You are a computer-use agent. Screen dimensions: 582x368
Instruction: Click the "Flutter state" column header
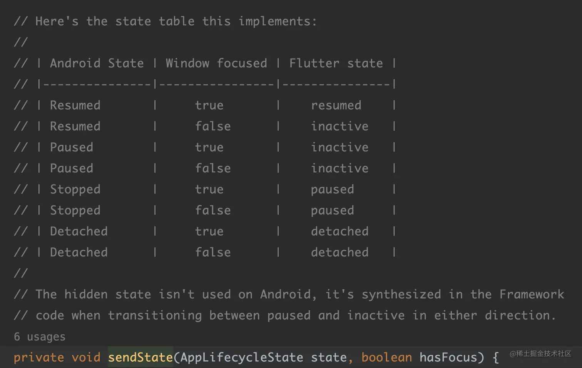(x=336, y=63)
